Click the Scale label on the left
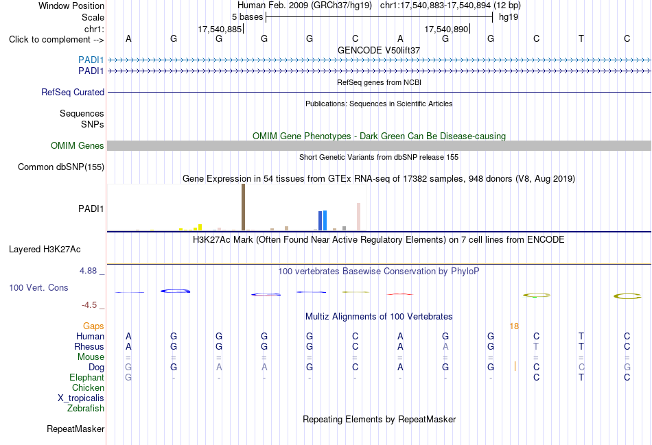 click(93, 17)
